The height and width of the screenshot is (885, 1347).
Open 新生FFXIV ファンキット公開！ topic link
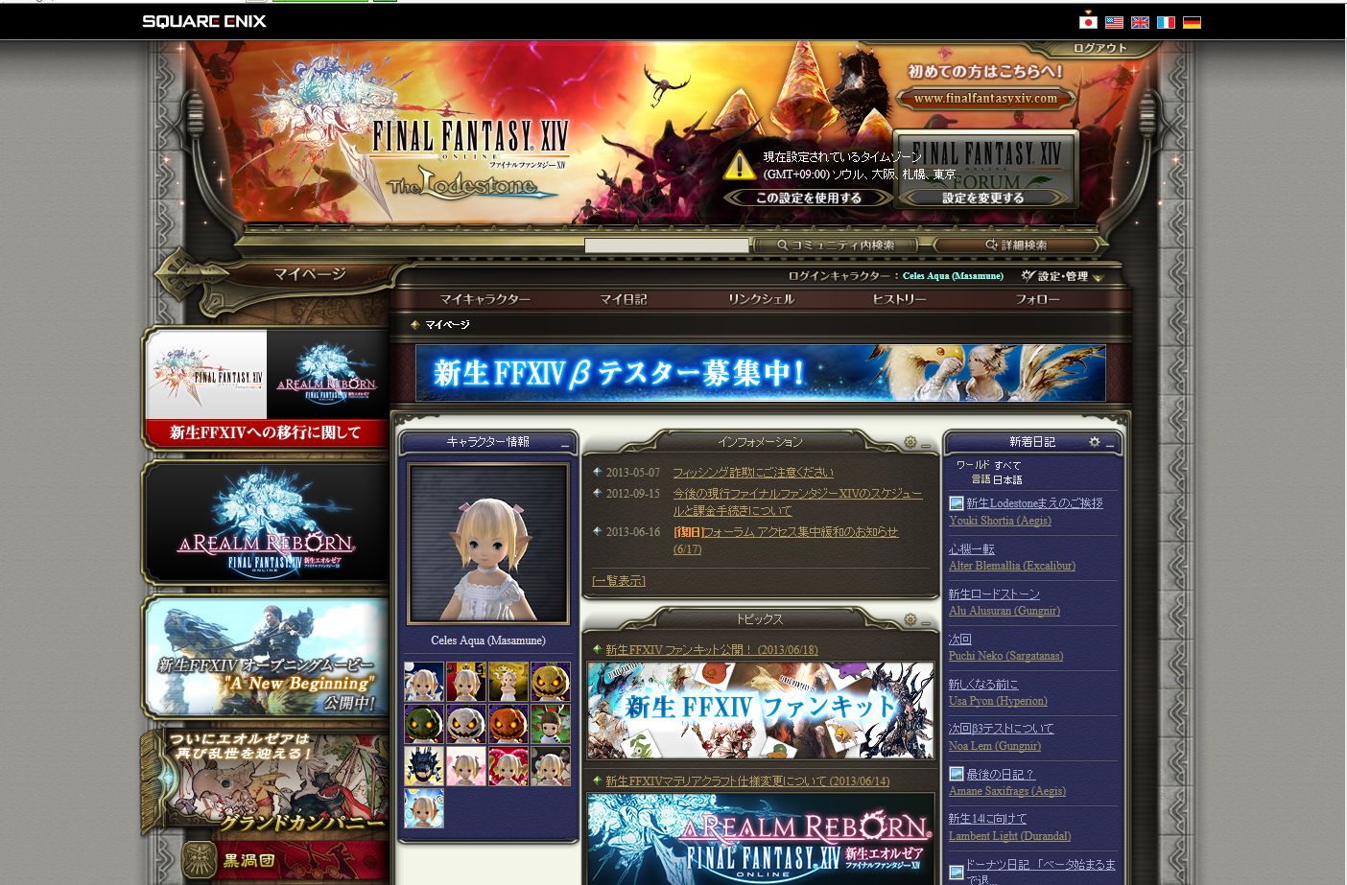point(712,649)
